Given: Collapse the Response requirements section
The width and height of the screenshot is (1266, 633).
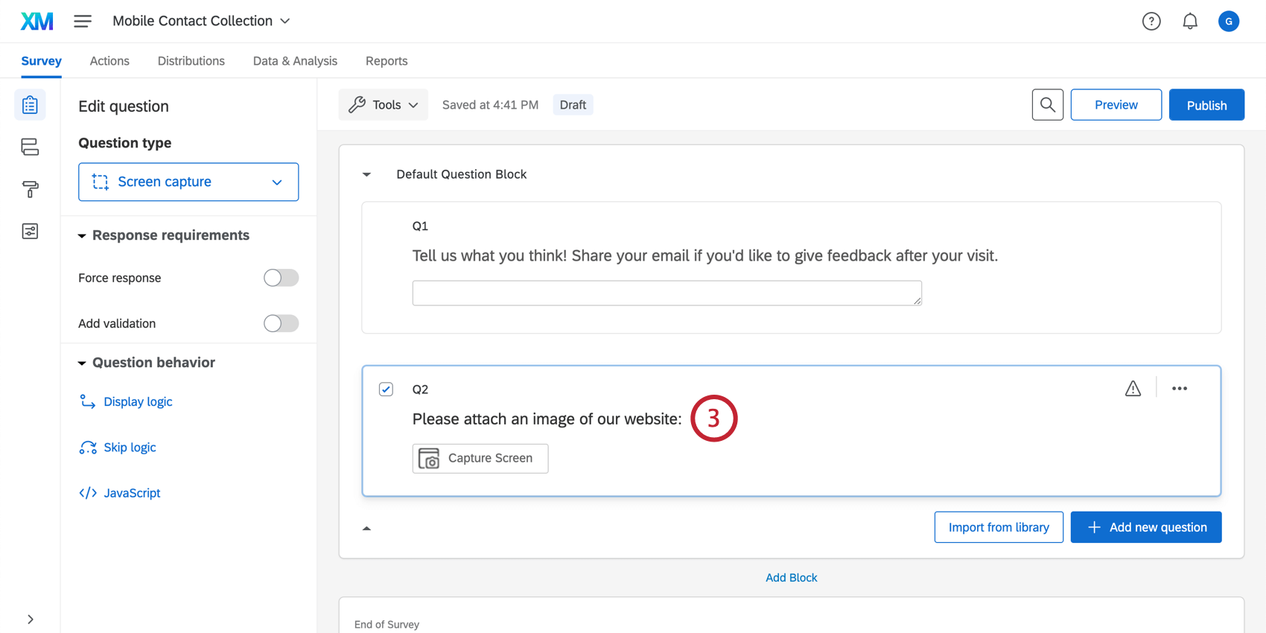Looking at the screenshot, I should (82, 236).
